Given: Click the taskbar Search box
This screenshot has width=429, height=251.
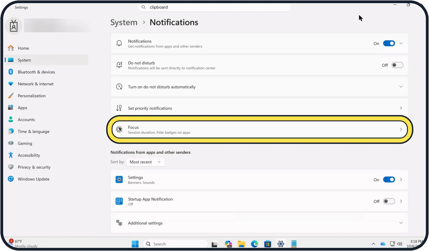Looking at the screenshot, I should click(x=175, y=244).
